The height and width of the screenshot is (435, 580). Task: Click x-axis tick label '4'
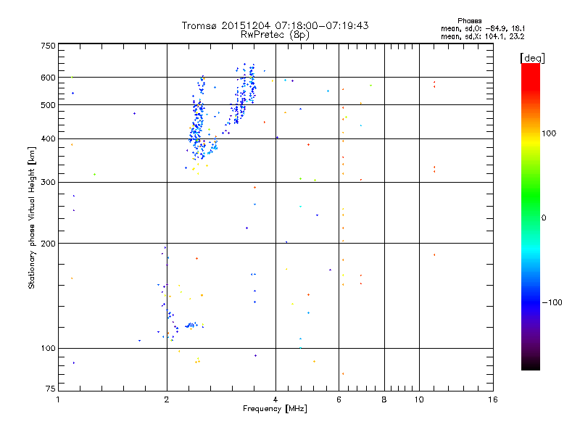point(275,399)
